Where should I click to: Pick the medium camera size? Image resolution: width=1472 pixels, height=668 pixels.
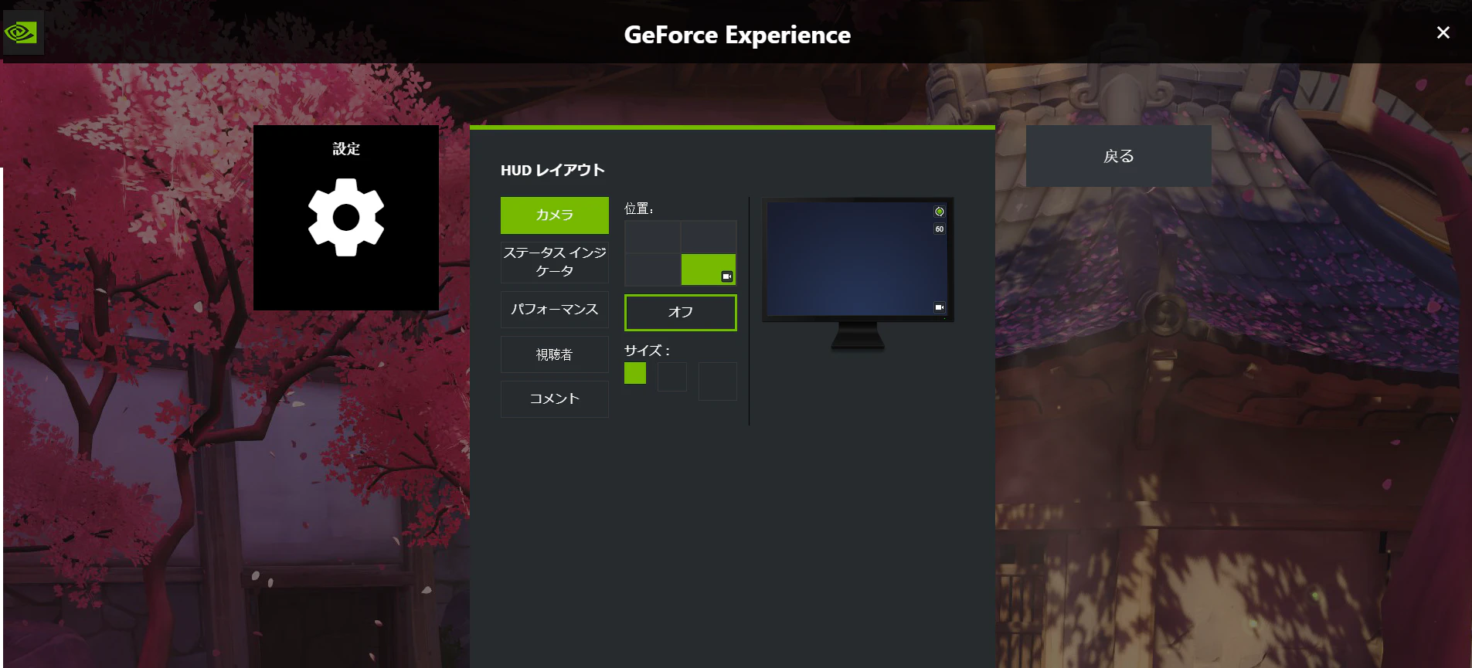[672, 377]
